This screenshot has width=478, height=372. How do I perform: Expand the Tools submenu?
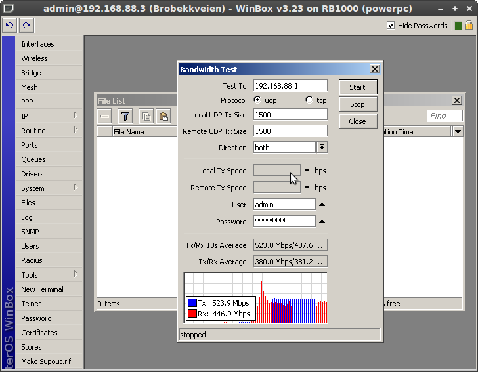[76, 274]
